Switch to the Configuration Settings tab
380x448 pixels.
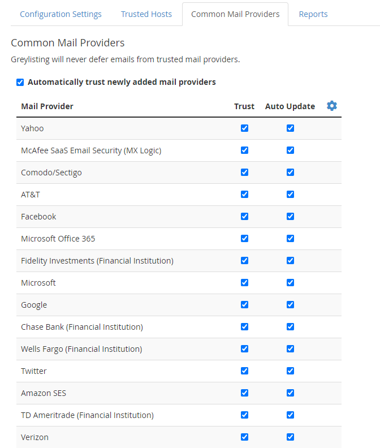pos(61,14)
